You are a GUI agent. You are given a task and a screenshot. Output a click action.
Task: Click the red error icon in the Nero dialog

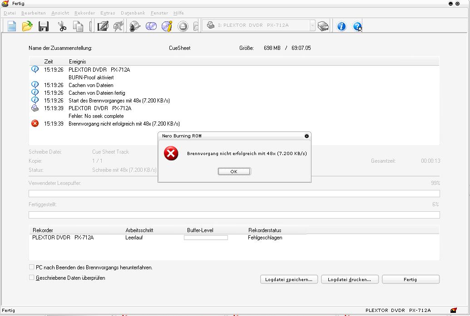coord(171,153)
